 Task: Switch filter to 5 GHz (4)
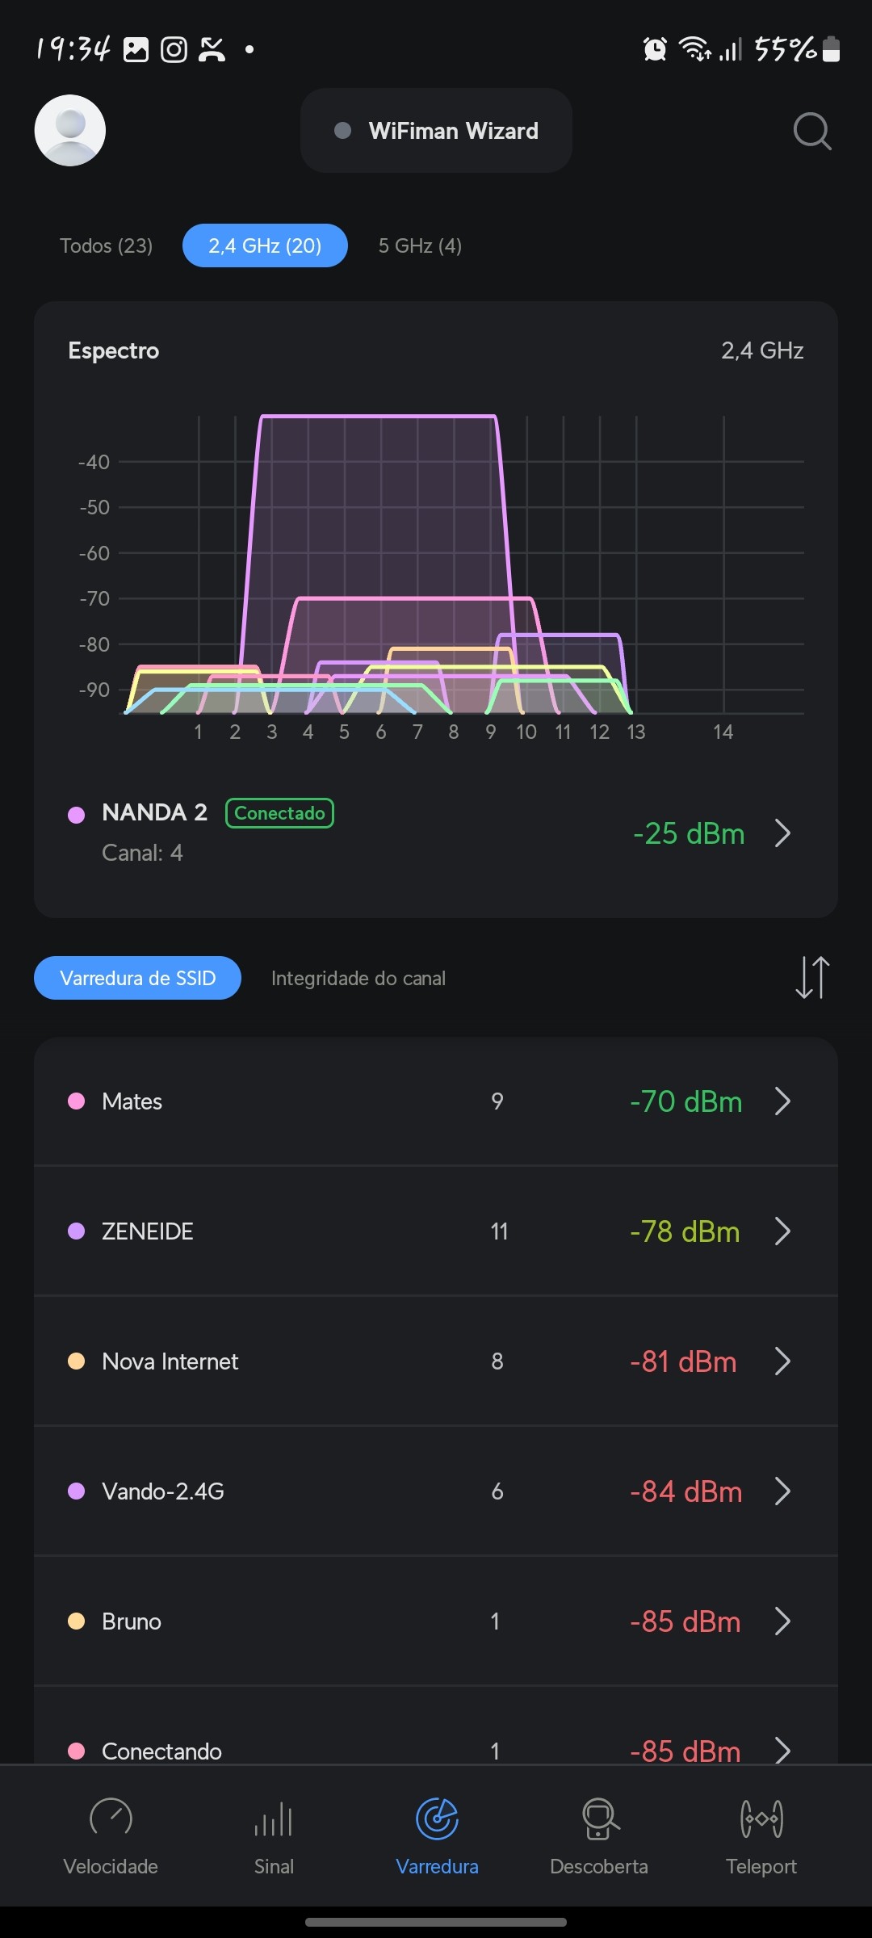click(420, 245)
